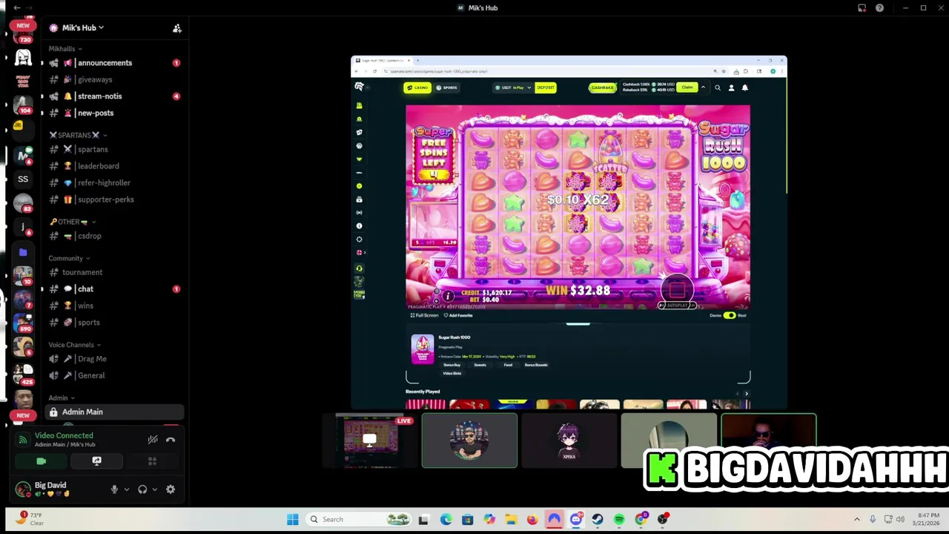The height and width of the screenshot is (534, 949).
Task: Join the Drag Me voice channel
Action: (113, 359)
